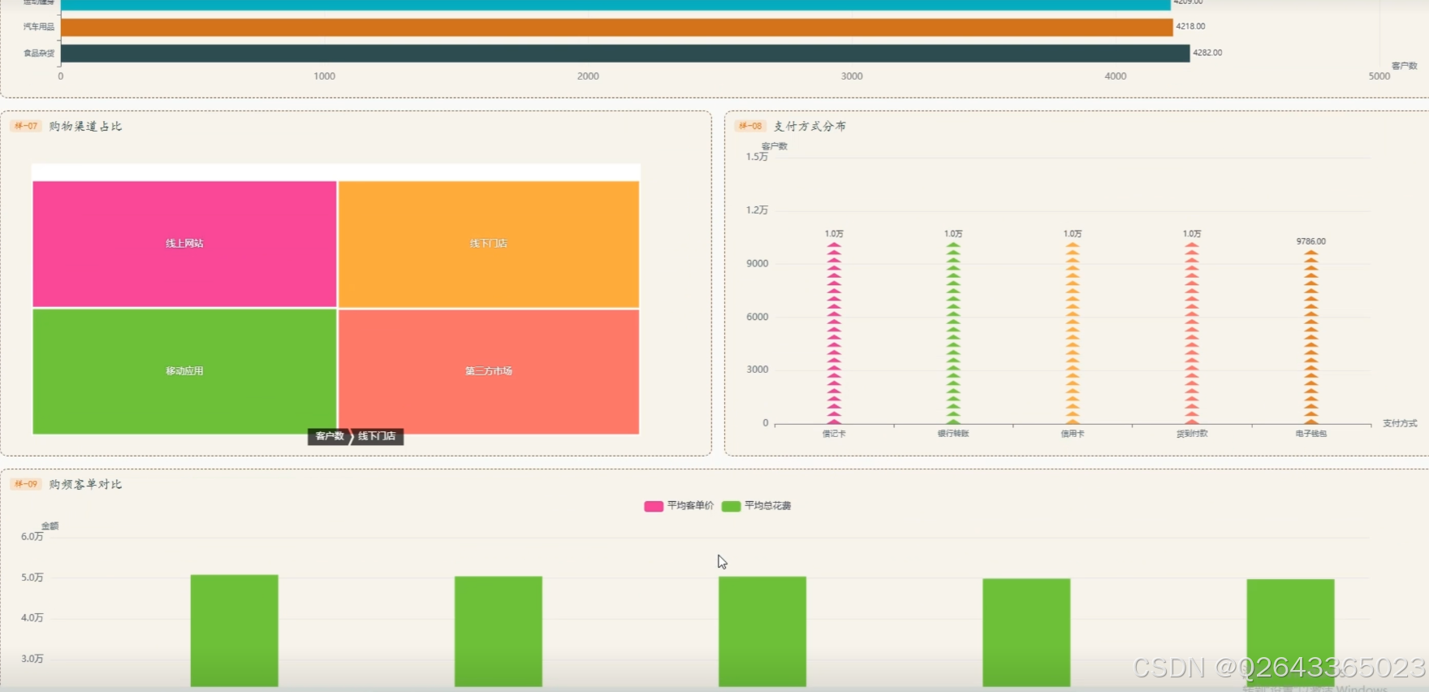Click the pink 平均客单价 legend swatch

click(654, 506)
